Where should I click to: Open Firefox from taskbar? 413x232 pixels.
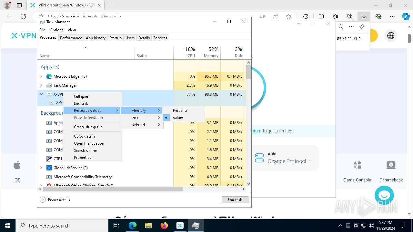(x=164, y=226)
